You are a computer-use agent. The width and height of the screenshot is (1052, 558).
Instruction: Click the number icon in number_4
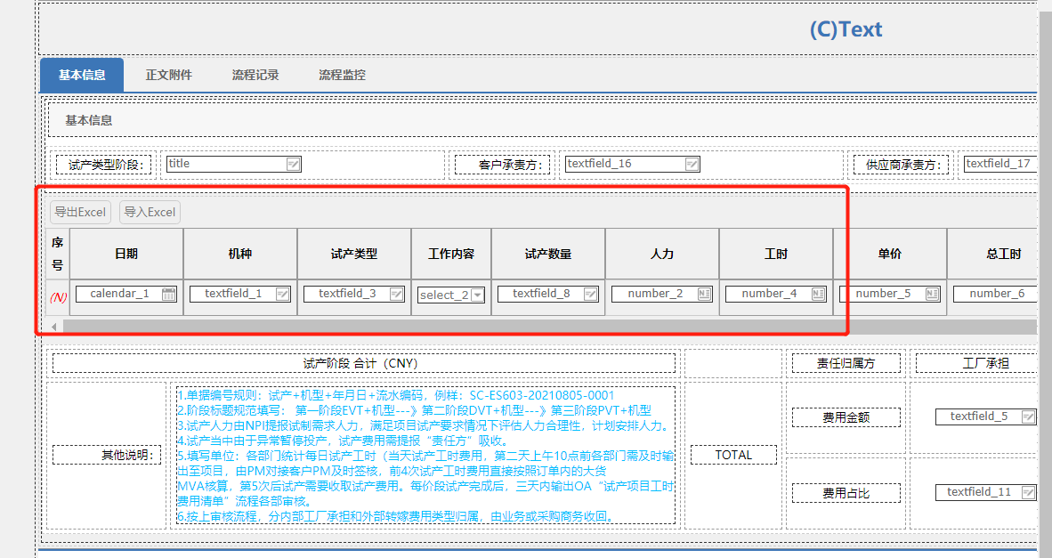click(x=818, y=294)
